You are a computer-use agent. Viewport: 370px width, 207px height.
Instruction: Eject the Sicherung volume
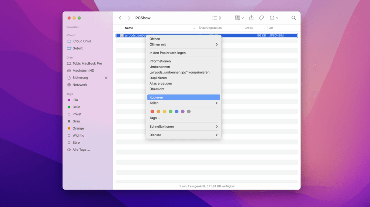coord(106,78)
